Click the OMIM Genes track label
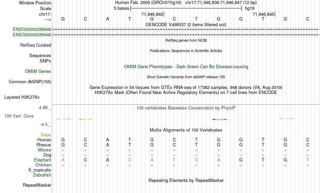Viewport: 320px width, 193px height. tap(38, 71)
